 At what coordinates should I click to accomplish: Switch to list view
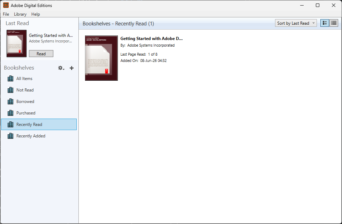coord(334,23)
